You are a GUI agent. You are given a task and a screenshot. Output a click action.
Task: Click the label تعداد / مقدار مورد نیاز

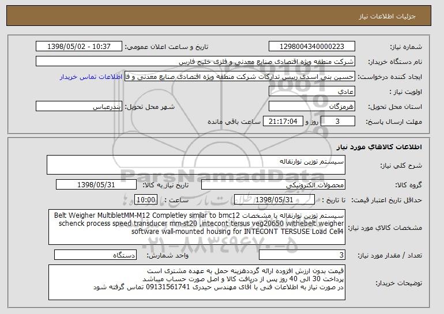(x=390, y=256)
